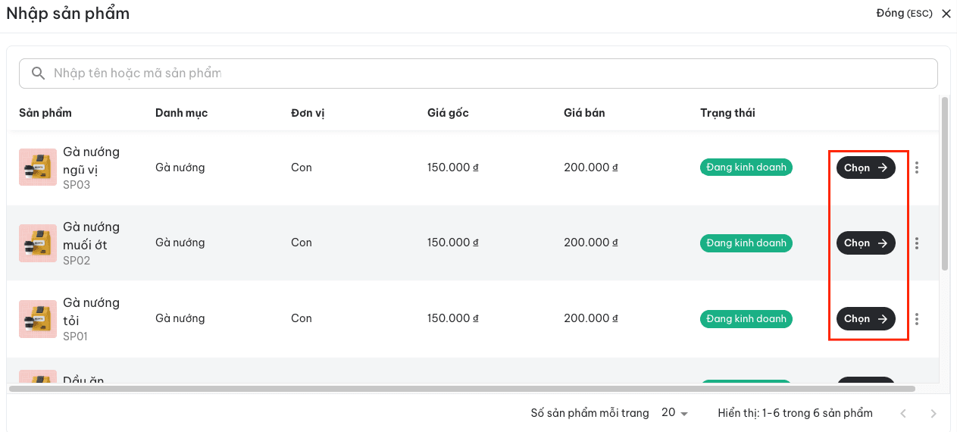Click product name Gà nướng tỏi
Image resolution: width=957 pixels, height=432 pixels.
(91, 311)
